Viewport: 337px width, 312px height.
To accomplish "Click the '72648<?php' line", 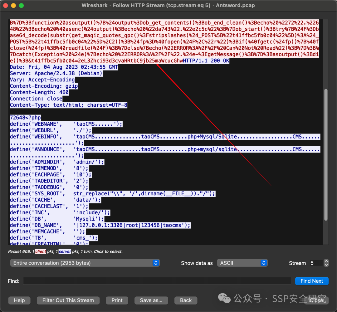I will [x=25, y=118].
